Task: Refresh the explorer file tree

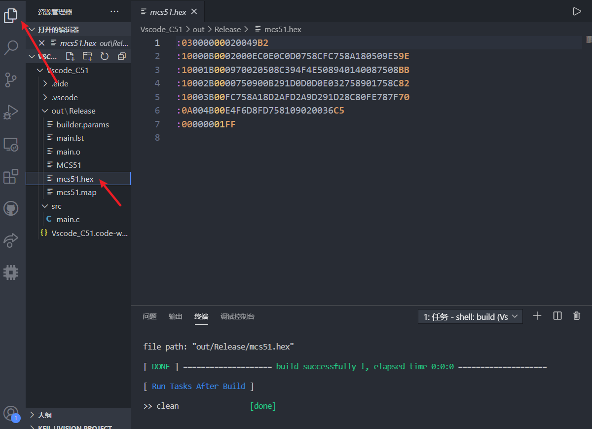Action: 105,56
